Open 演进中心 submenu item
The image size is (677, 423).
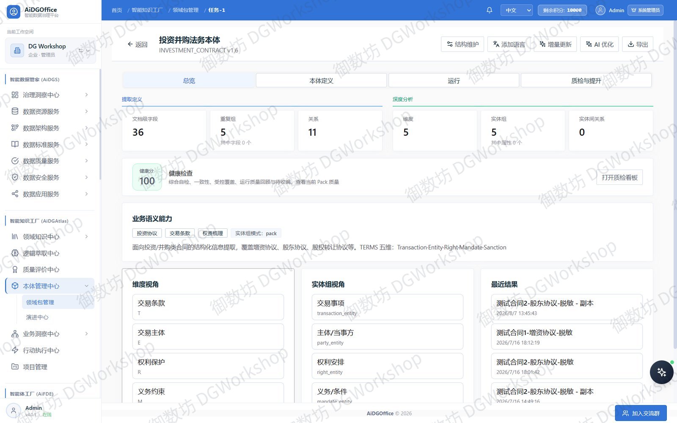[x=37, y=317]
